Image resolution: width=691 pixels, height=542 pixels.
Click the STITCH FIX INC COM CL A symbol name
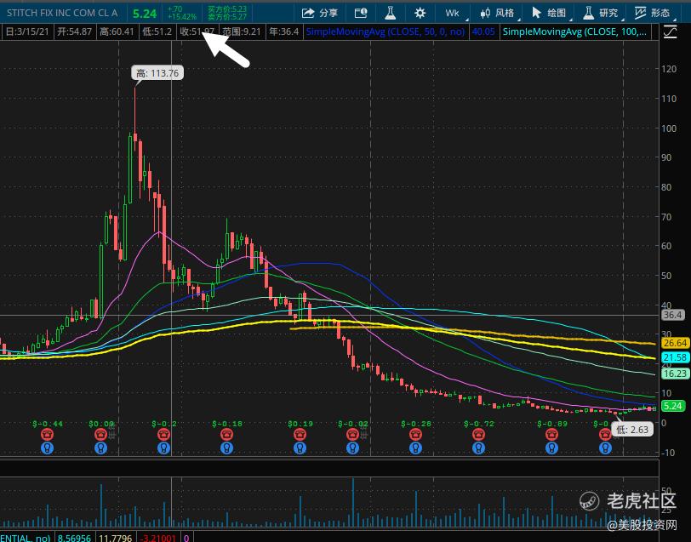[62, 14]
